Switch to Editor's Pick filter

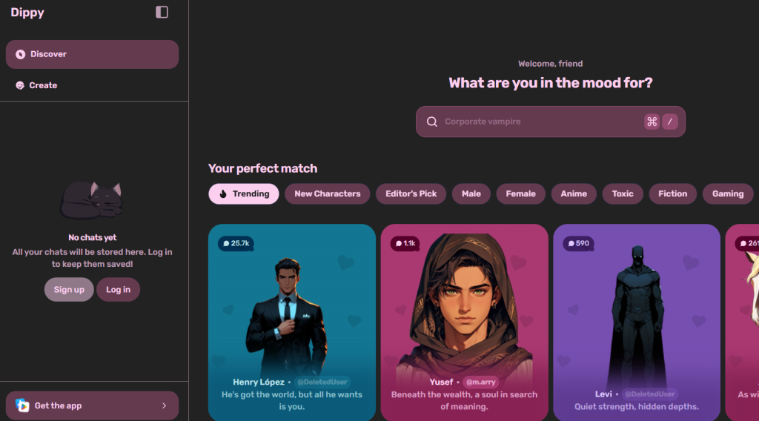[x=411, y=193]
